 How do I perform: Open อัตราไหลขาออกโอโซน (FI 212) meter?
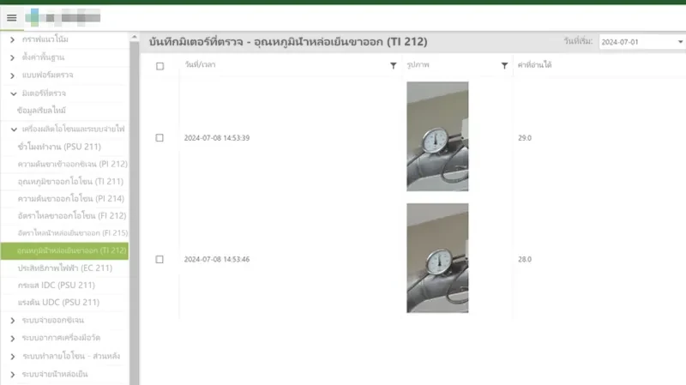point(72,216)
